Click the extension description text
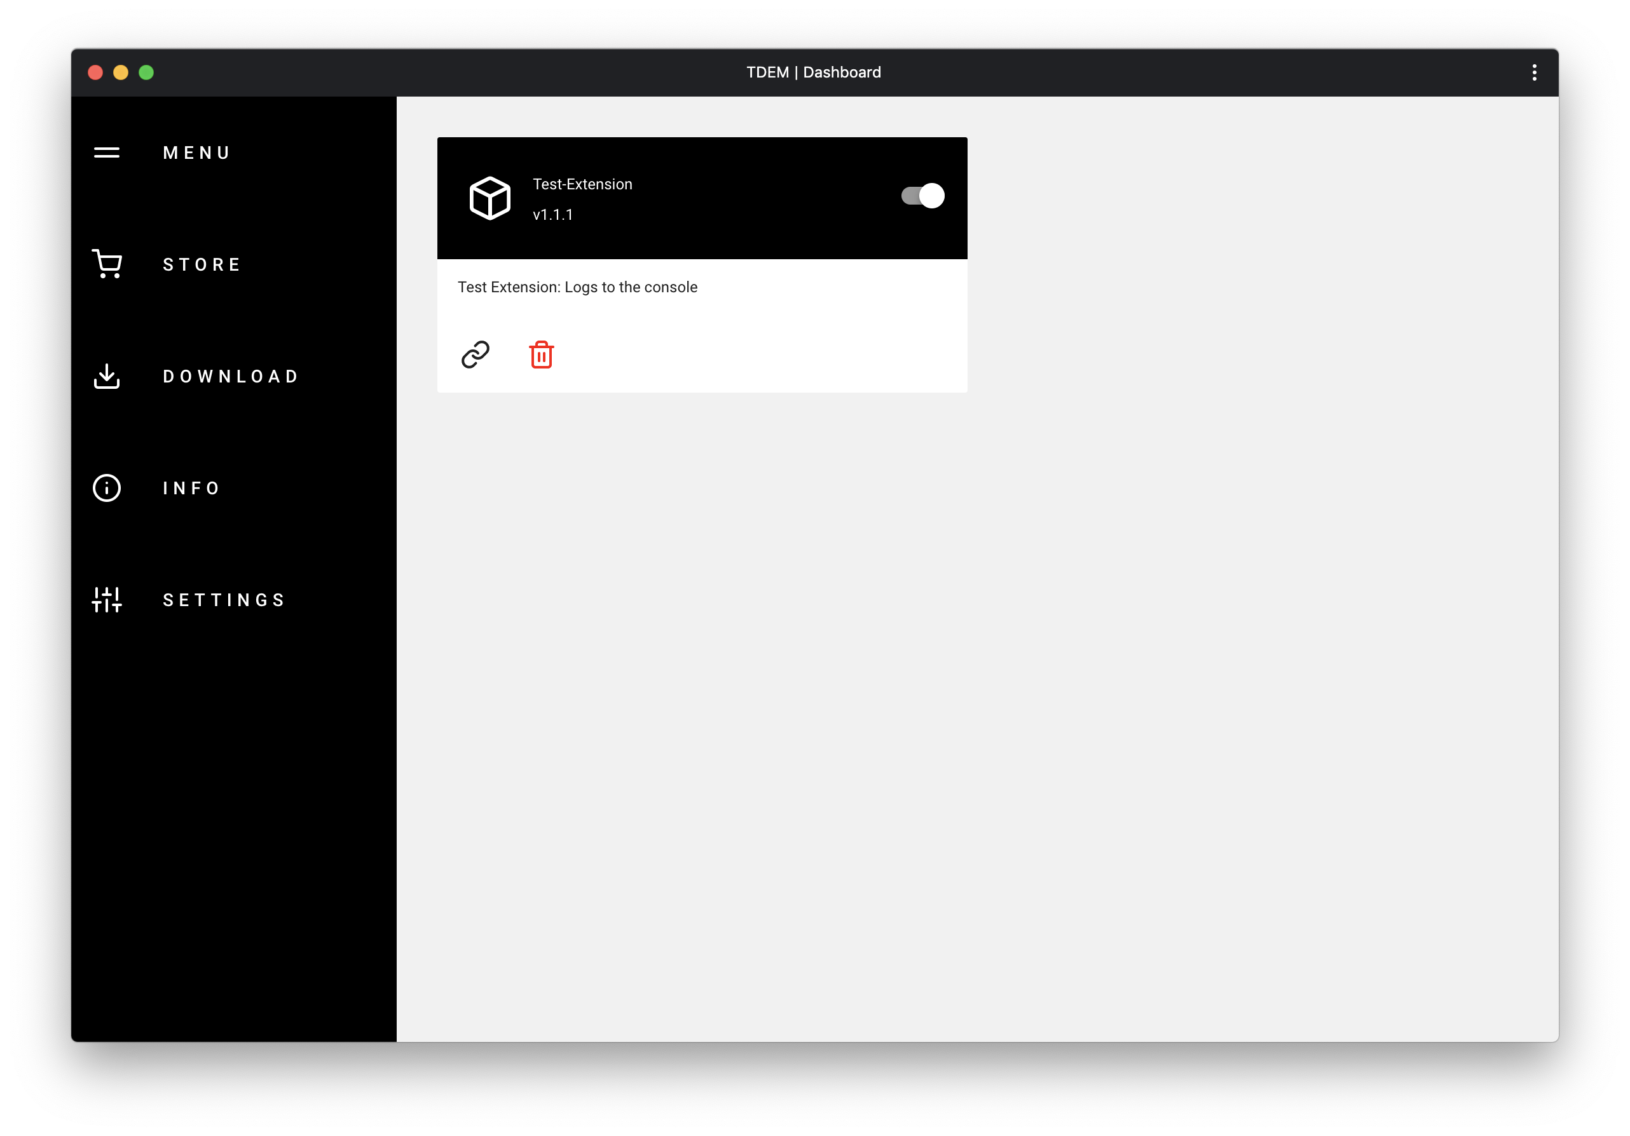The height and width of the screenshot is (1136, 1630). (577, 287)
